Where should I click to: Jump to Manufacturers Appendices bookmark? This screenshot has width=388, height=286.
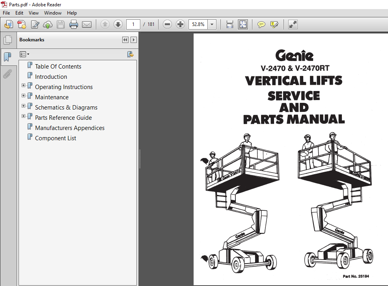pos(70,128)
